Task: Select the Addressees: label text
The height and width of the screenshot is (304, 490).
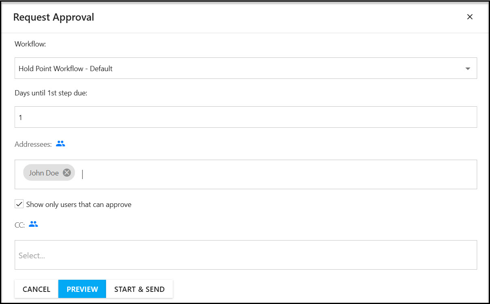Action: point(33,144)
